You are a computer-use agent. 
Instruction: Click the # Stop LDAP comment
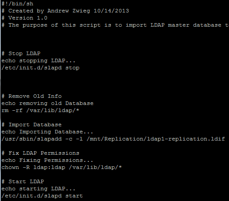coord(21,53)
